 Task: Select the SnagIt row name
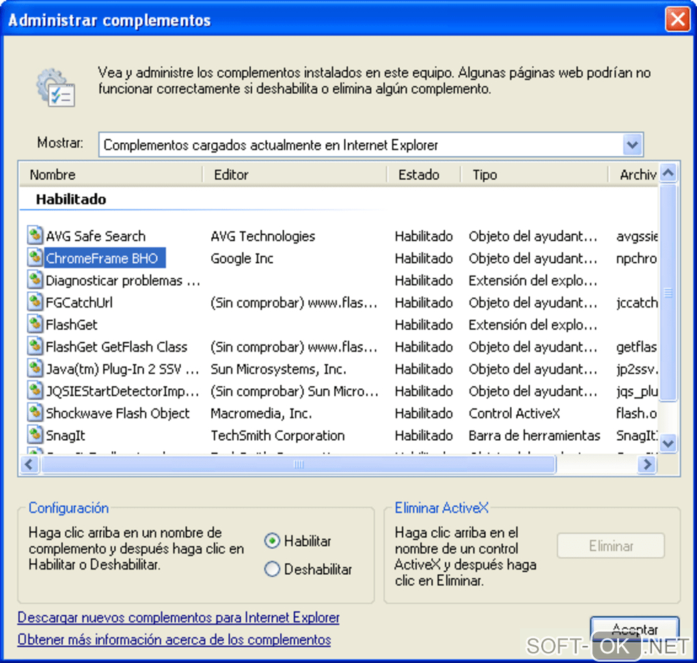66,435
